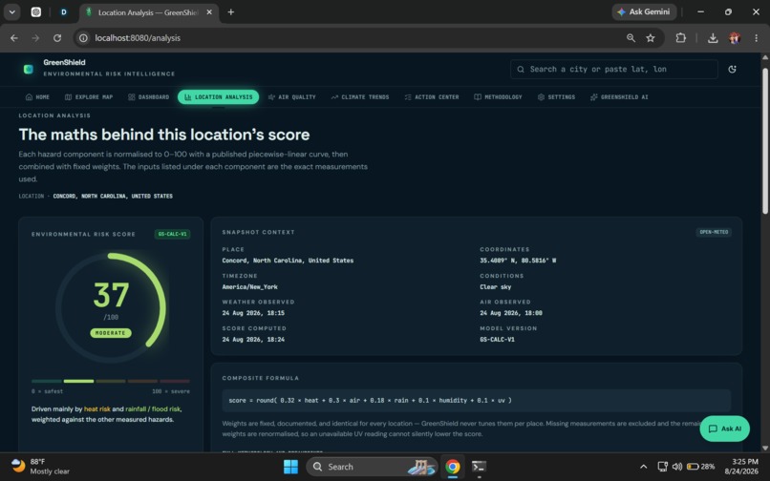The image size is (770, 481).
Task: Open the zoom magnifier icon in address bar
Action: pyautogui.click(x=631, y=38)
